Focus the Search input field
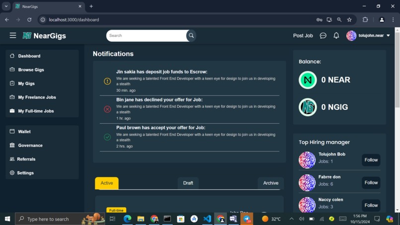 point(146,35)
